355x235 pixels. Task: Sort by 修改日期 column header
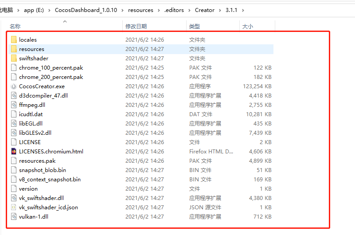[136, 27]
